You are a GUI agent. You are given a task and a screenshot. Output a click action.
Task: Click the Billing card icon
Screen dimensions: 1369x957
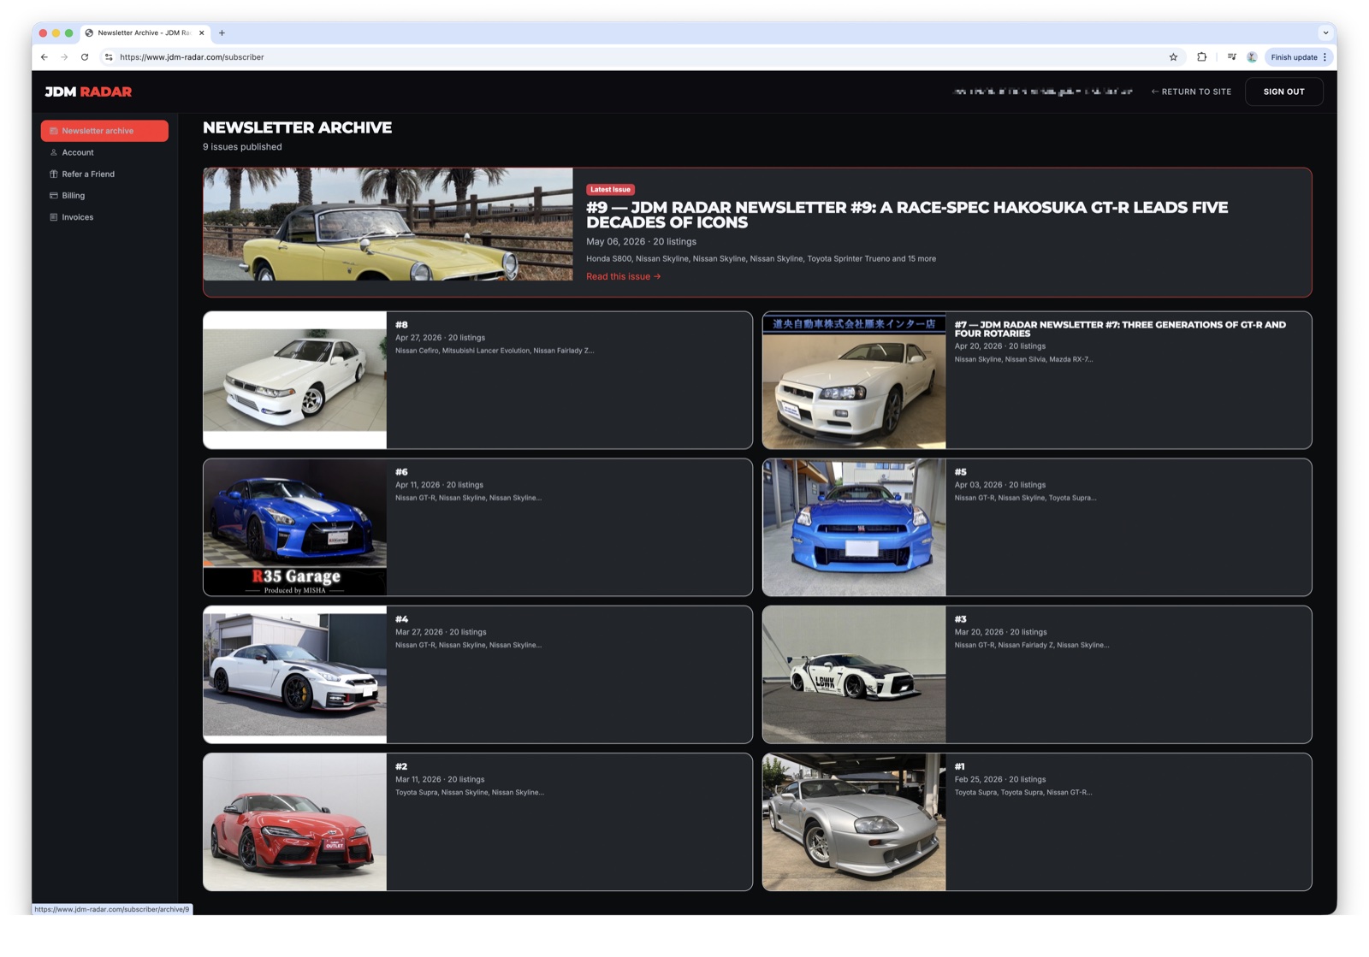pos(53,195)
